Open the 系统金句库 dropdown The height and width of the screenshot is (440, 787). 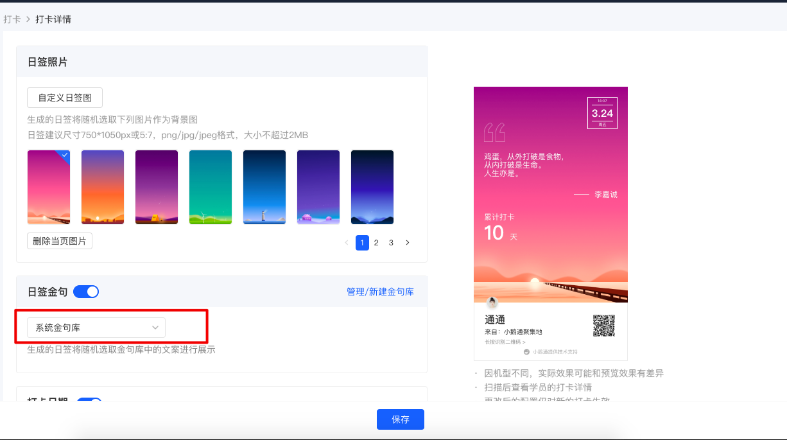point(96,328)
